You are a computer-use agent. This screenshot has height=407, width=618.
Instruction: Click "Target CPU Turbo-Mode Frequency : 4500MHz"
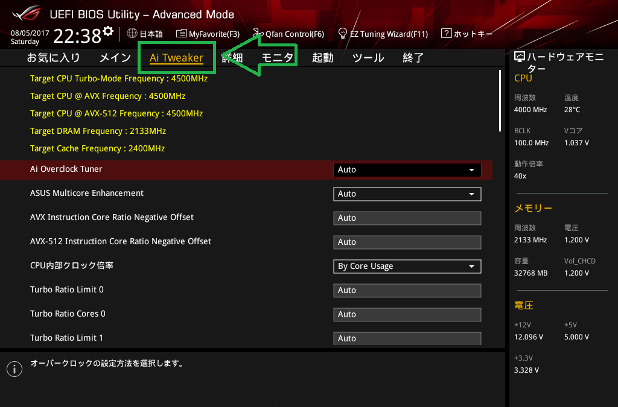(119, 79)
